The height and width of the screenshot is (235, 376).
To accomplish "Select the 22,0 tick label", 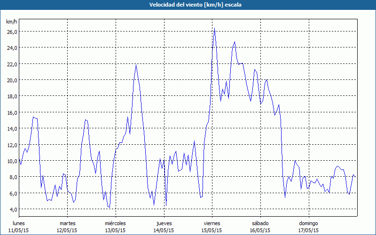I will point(12,64).
